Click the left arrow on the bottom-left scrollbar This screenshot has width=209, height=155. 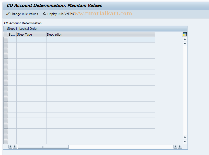[10, 146]
